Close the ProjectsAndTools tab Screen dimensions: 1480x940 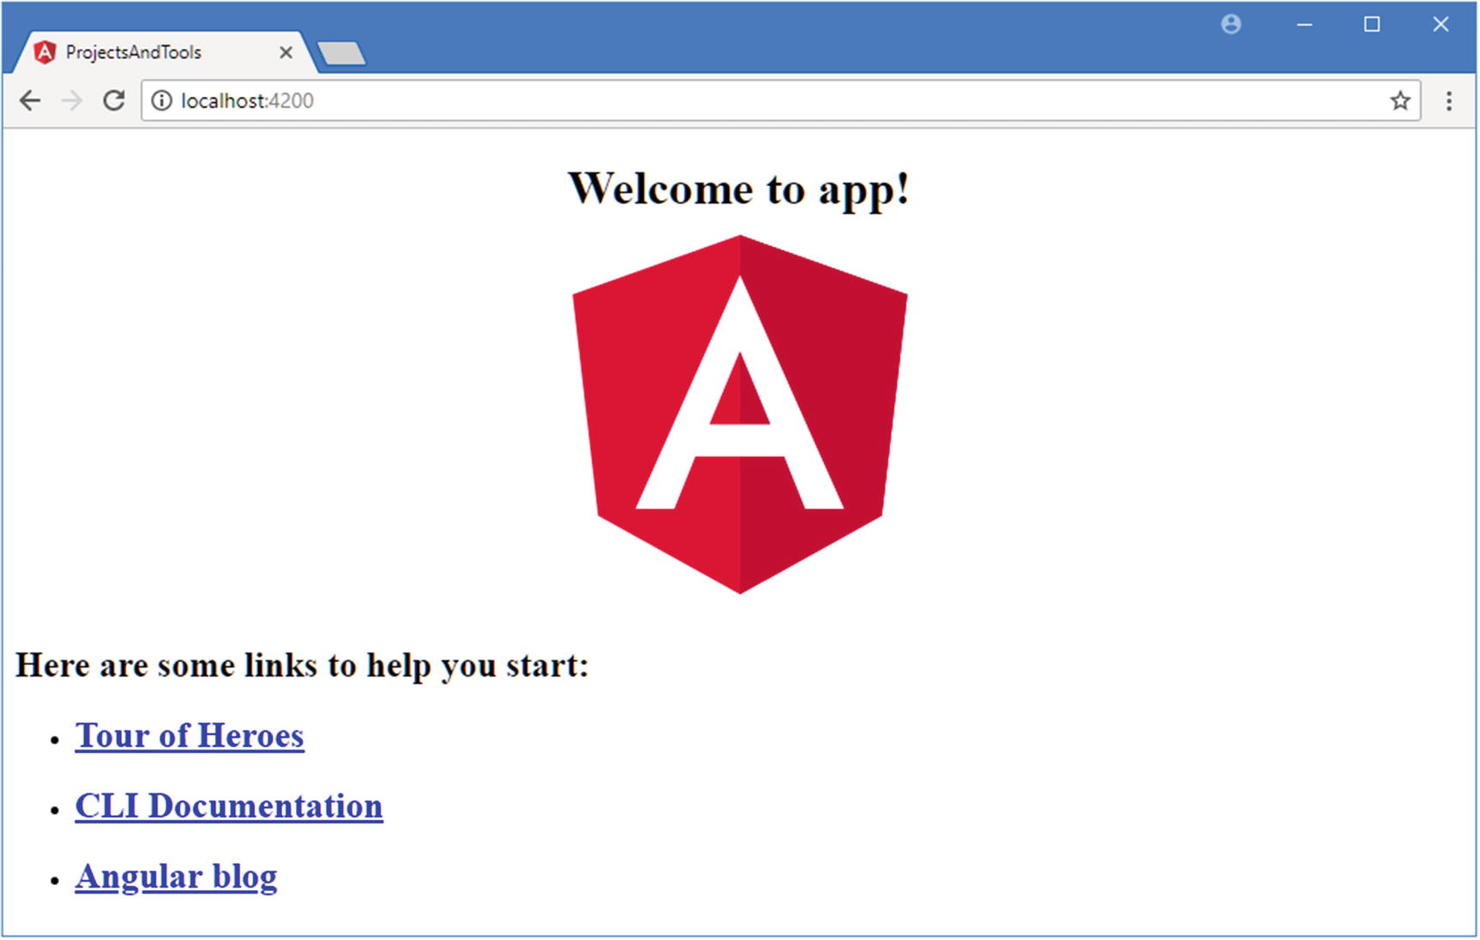tap(286, 52)
